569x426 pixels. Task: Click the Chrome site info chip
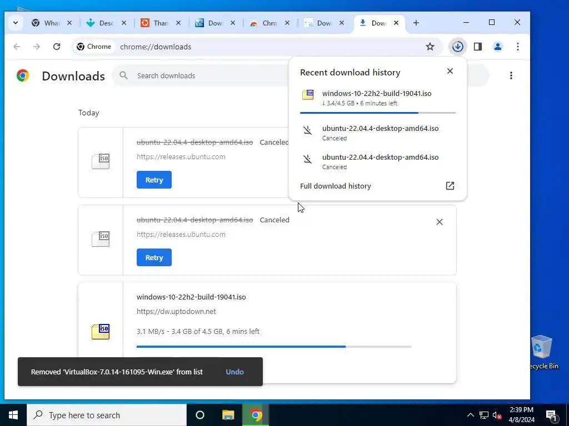94,47
